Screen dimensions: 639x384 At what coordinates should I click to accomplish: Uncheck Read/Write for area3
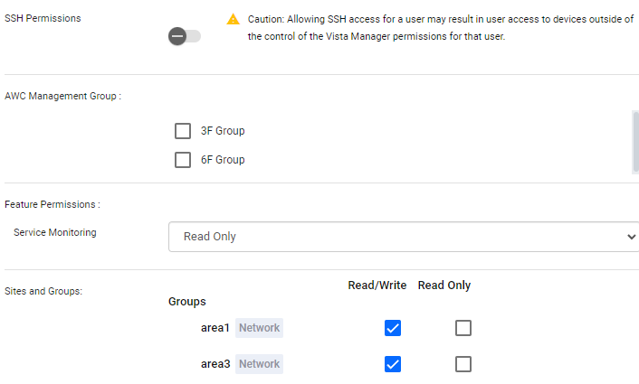[x=393, y=364]
